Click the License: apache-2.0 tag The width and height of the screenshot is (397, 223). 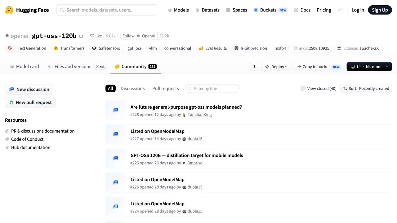(x=358, y=48)
